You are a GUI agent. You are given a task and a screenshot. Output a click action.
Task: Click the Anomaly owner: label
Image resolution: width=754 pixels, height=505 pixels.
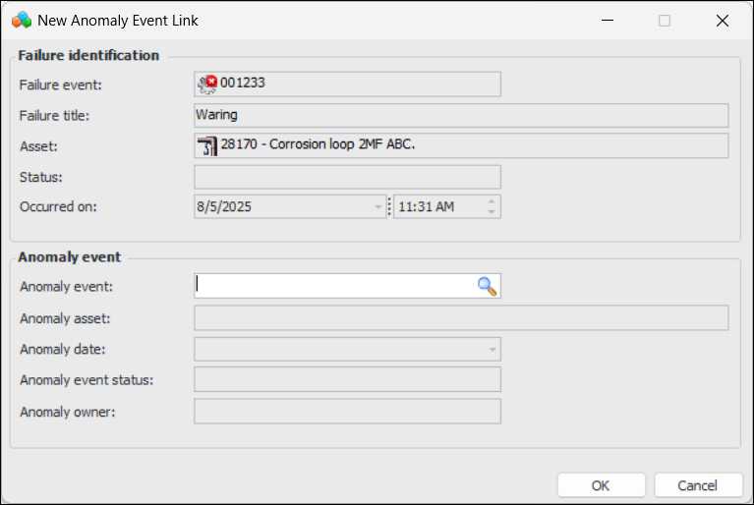coord(67,412)
